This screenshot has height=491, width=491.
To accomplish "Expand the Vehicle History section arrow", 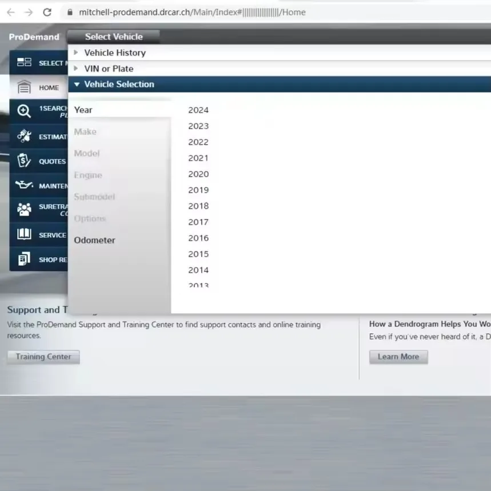I will point(76,52).
